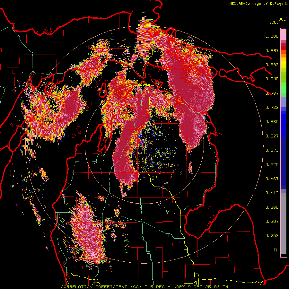Click the DCC product label
This screenshot has height=289, width=289.
282,19
